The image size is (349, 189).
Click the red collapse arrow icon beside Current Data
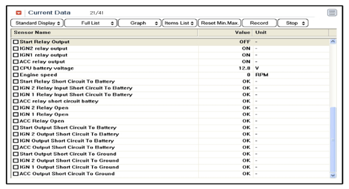18,13
